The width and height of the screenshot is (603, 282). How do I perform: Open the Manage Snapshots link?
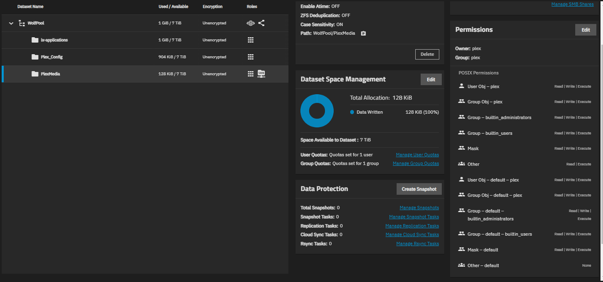tap(419, 208)
